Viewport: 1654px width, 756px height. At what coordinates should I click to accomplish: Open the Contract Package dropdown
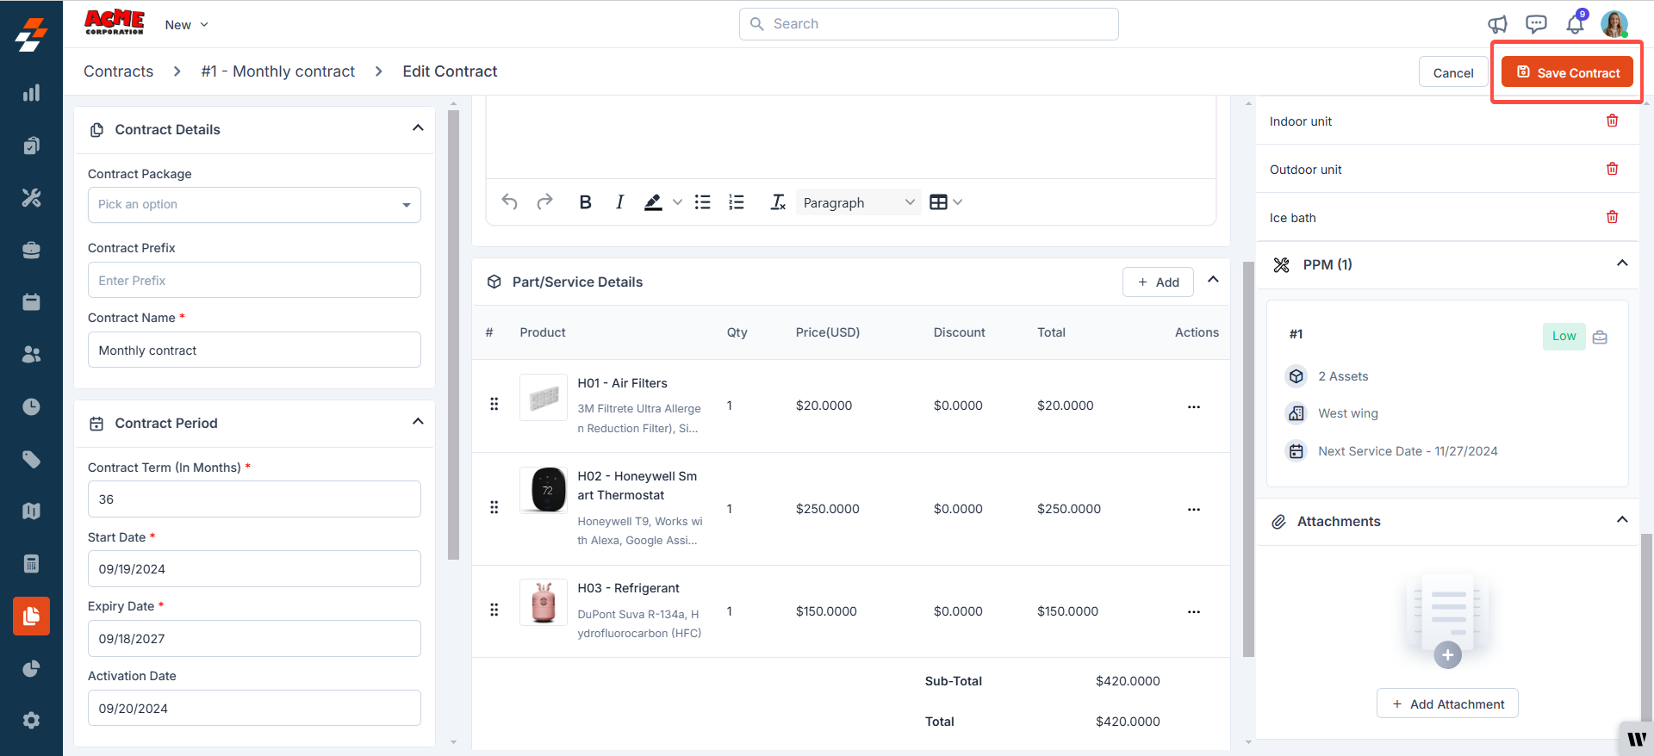click(254, 205)
